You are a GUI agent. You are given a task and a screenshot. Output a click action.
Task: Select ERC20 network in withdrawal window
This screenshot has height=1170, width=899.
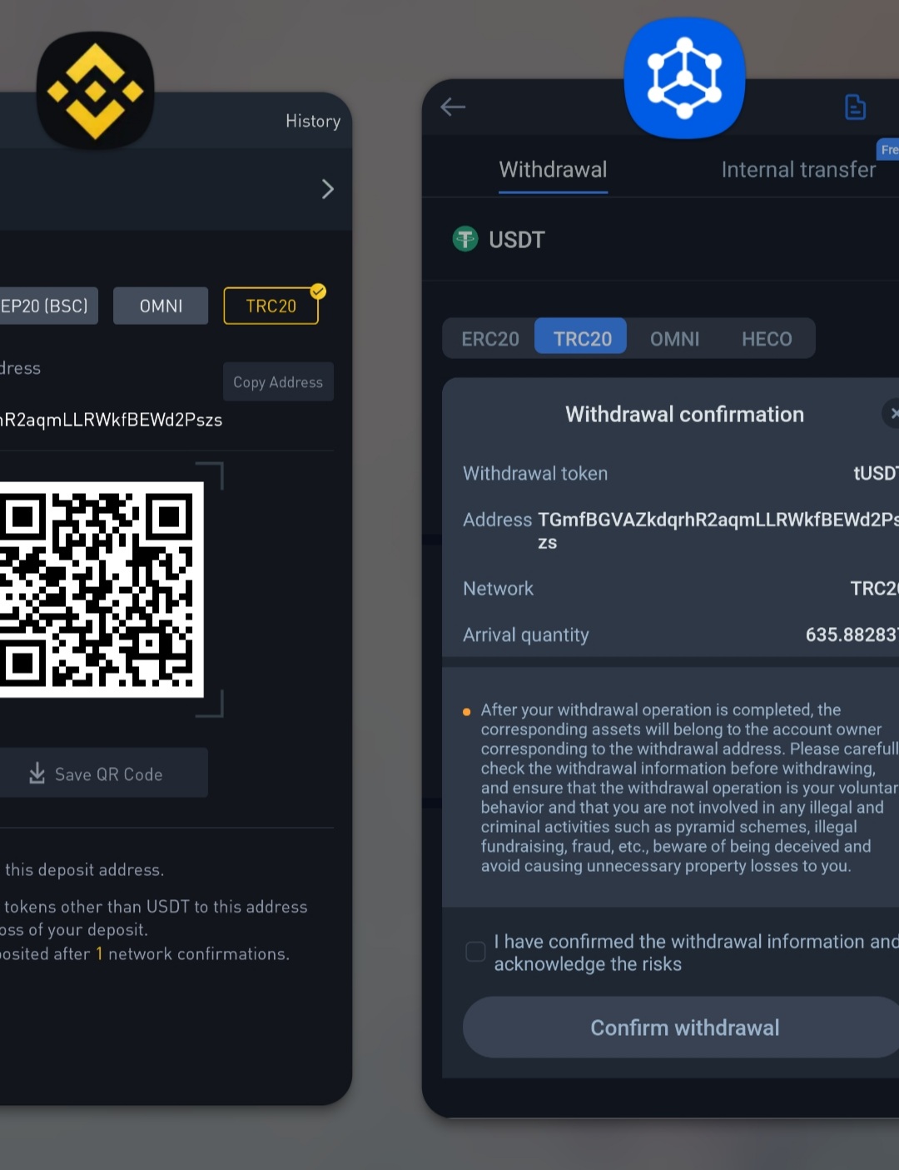coord(490,339)
